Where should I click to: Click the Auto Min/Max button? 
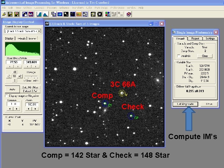[30, 87]
